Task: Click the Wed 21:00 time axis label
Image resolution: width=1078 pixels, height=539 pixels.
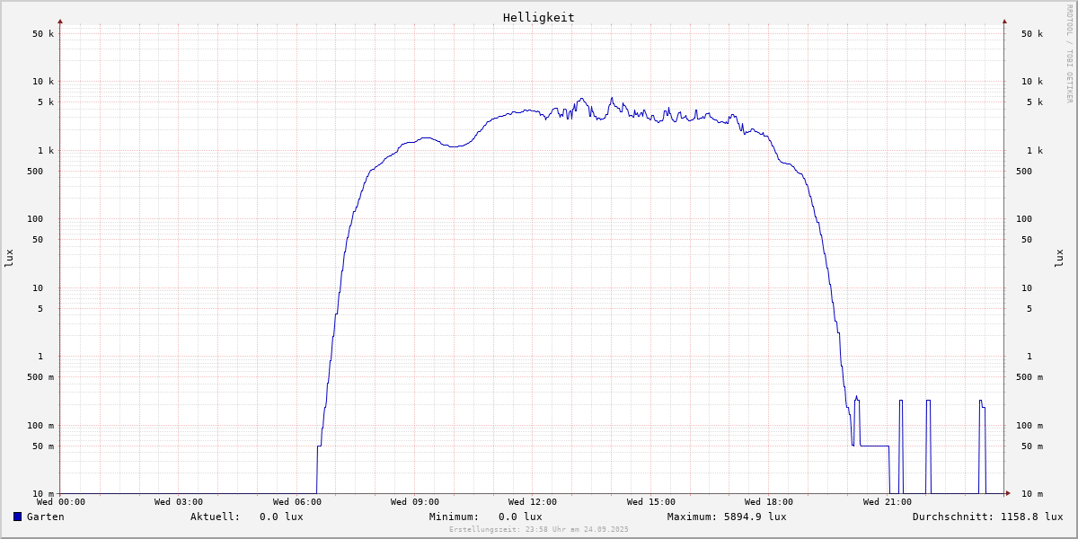Action: click(x=888, y=502)
